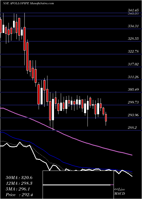Select the 305.49 price level label

(x=133, y=90)
